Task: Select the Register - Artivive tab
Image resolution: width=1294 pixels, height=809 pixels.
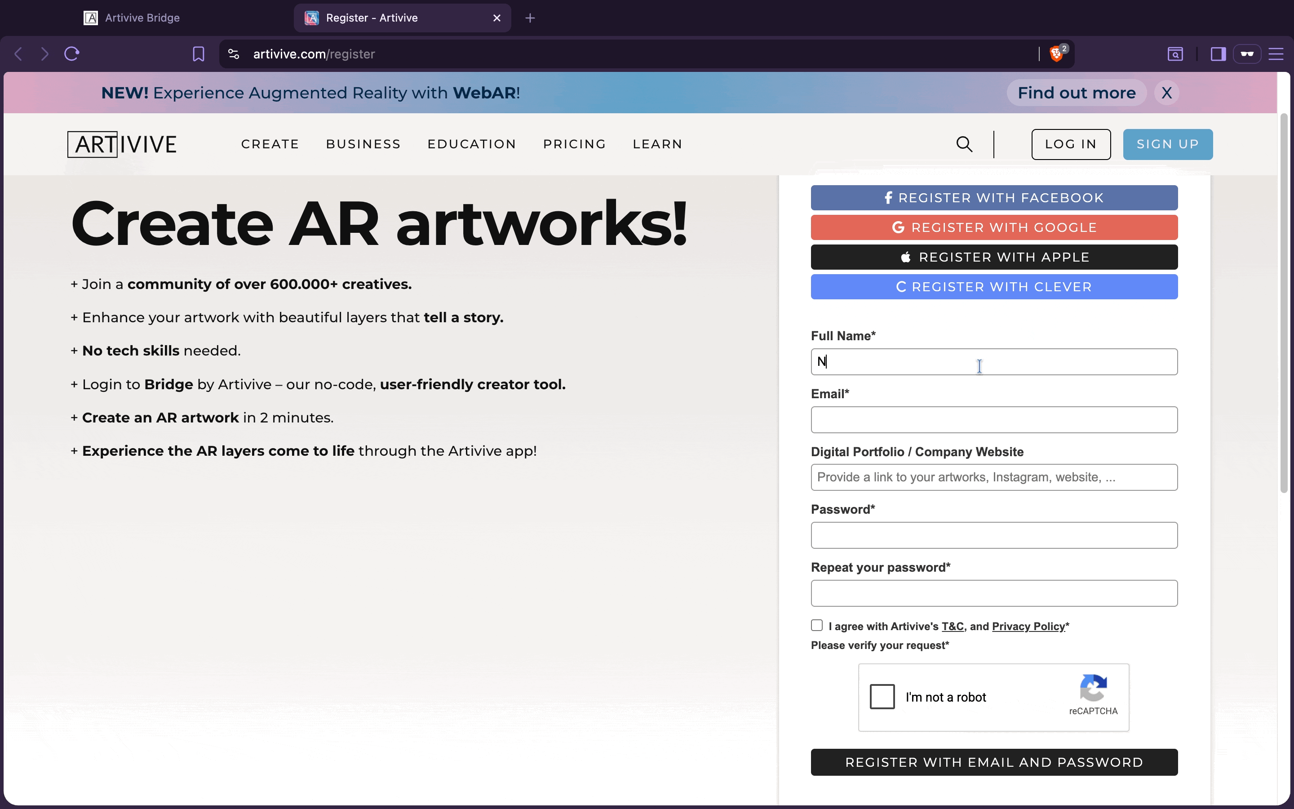Action: pyautogui.click(x=402, y=18)
